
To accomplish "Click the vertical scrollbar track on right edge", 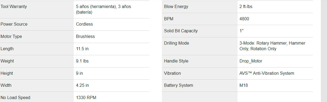I will point(324,51).
